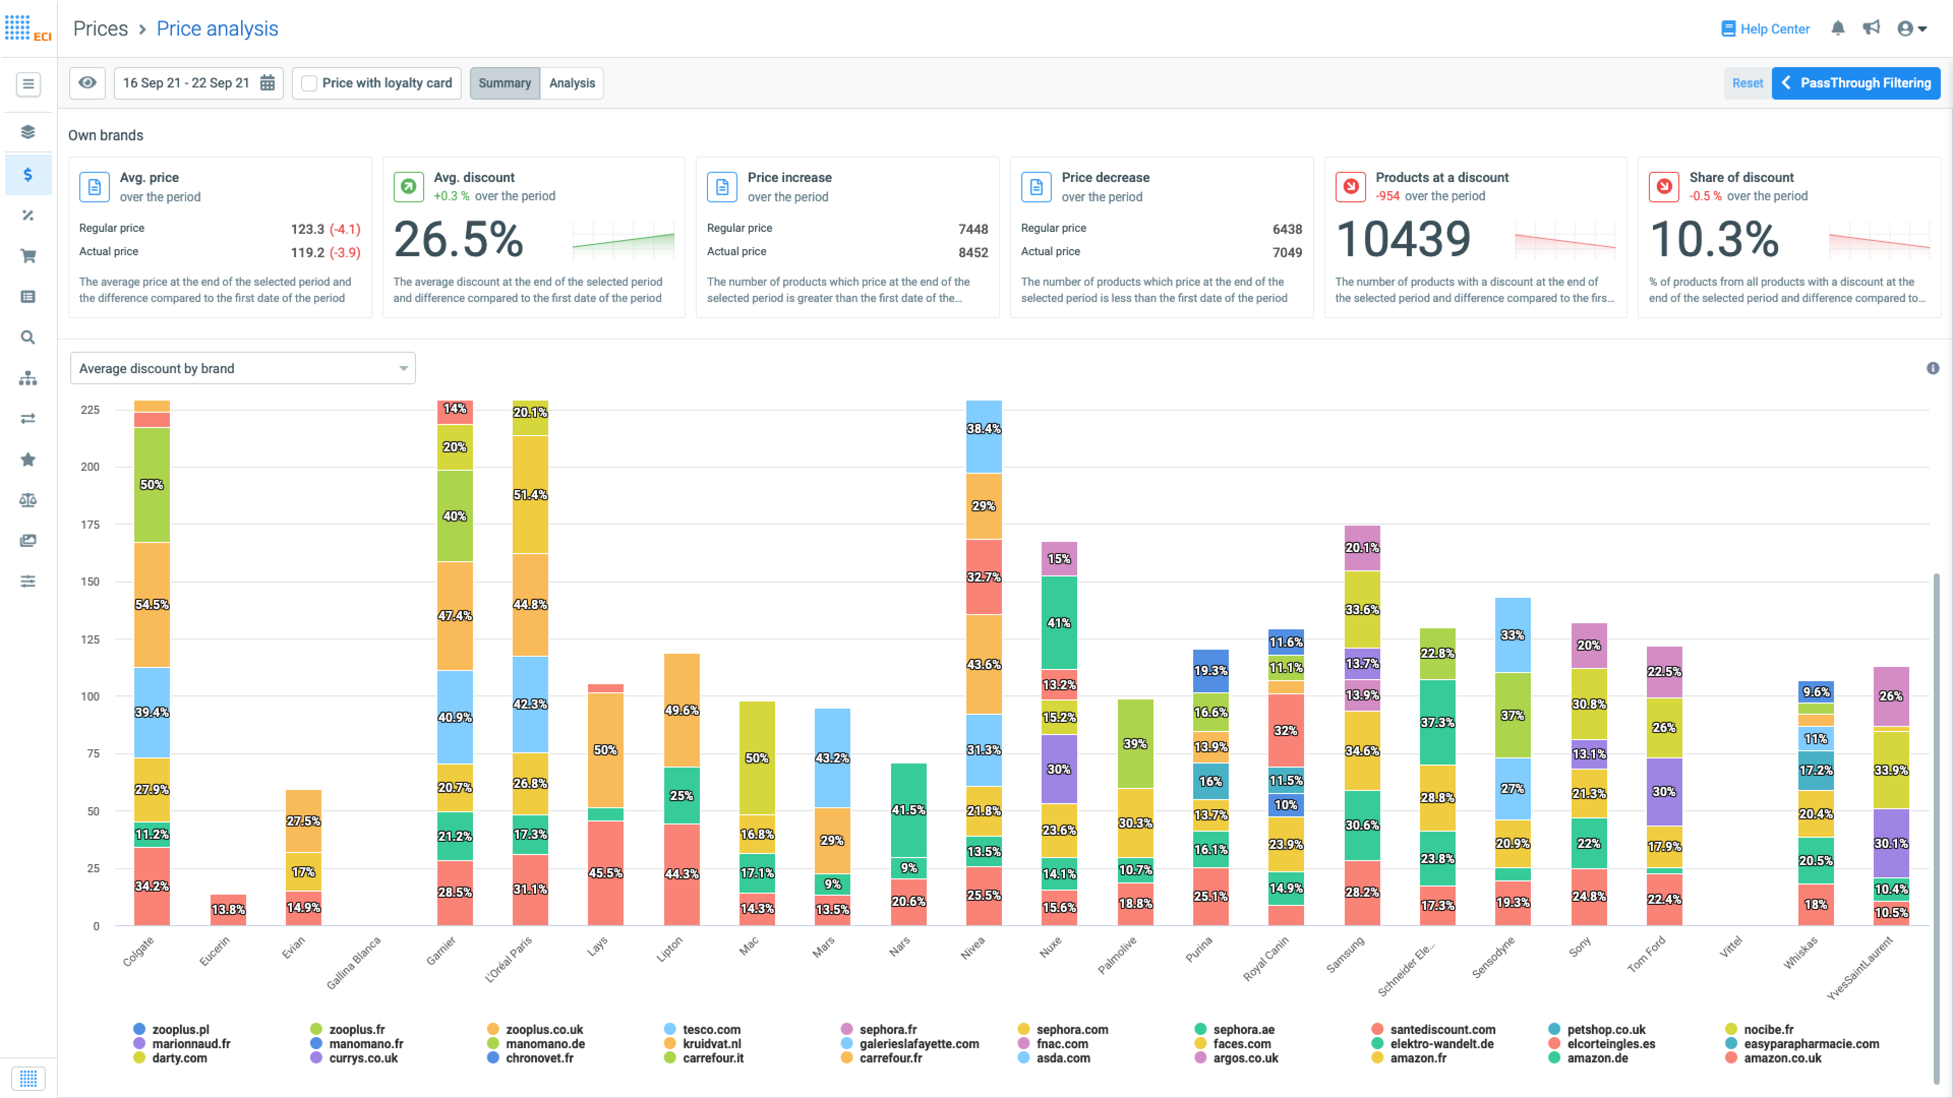Click the Reset button
The height and width of the screenshot is (1098, 1953).
coord(1747,83)
